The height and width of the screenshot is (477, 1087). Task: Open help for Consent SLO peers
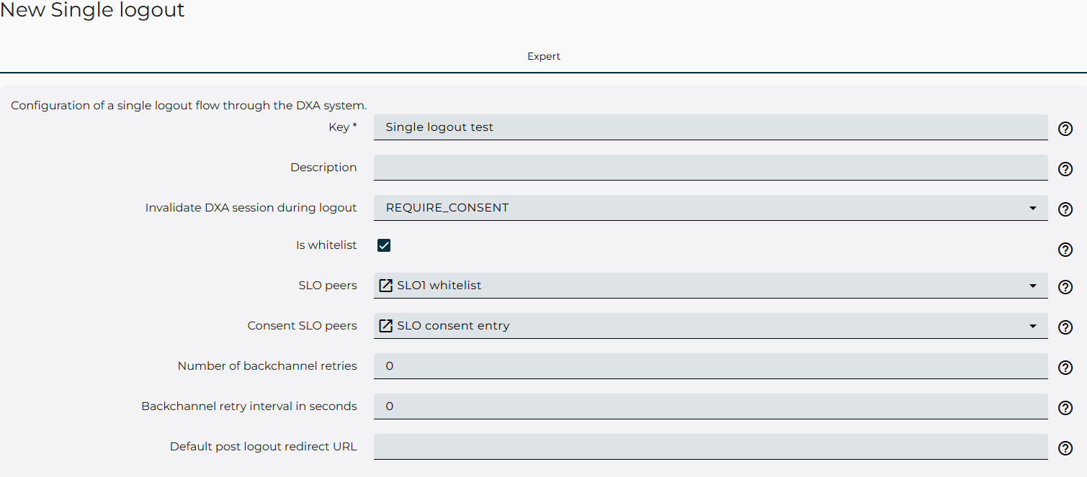tap(1065, 327)
